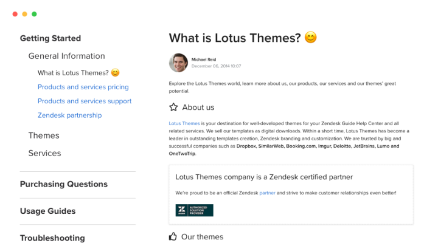Follow the Lotus Themes link in About us

coord(184,123)
